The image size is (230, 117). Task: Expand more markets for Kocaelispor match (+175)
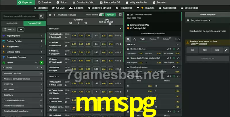pyautogui.click(x=118, y=44)
